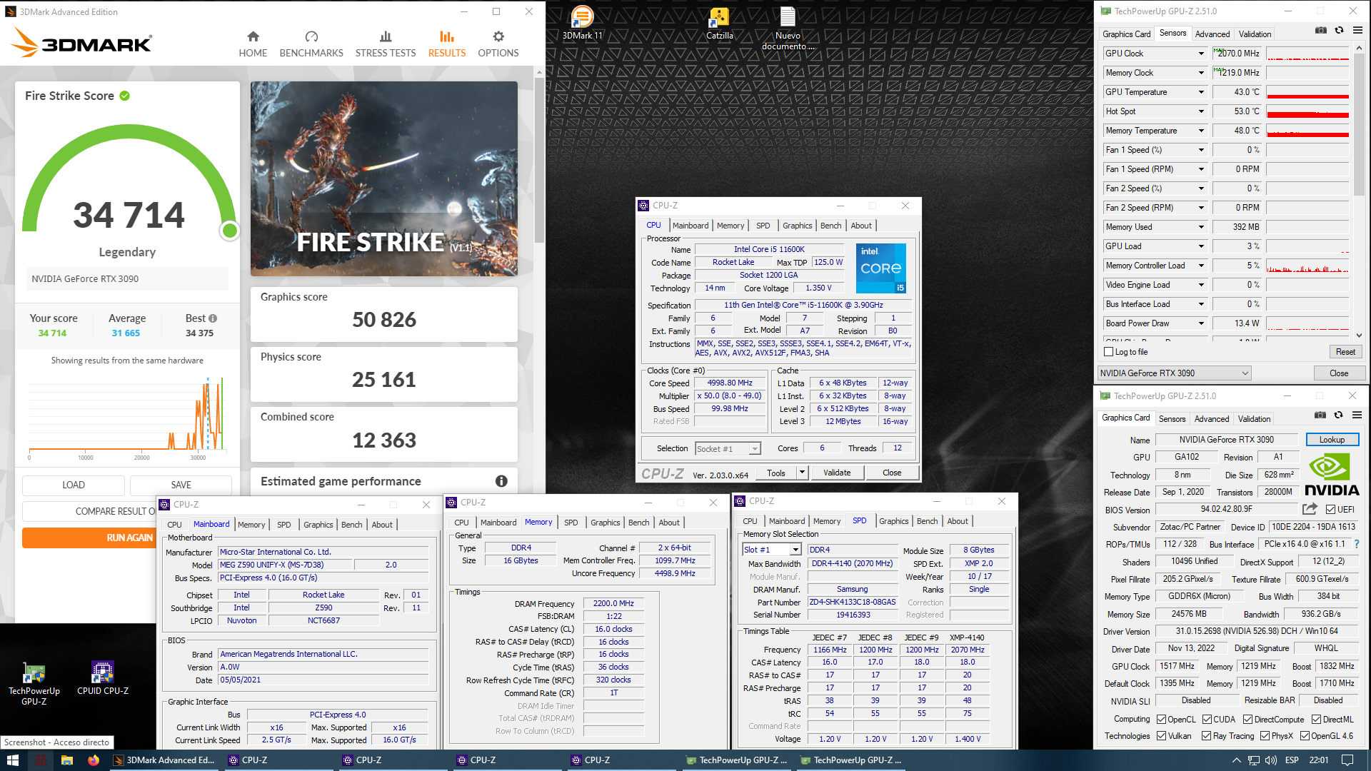
Task: Open the NVIDIA GeForce RTX 3090 selector in the Sensors window
Action: pos(1174,373)
